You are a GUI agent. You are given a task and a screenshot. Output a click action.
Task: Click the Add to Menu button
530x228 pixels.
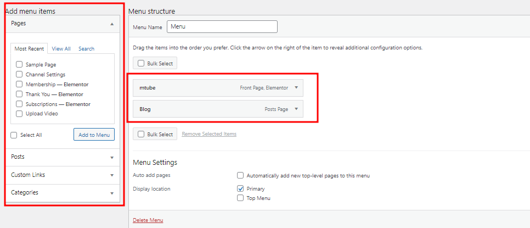(94, 135)
